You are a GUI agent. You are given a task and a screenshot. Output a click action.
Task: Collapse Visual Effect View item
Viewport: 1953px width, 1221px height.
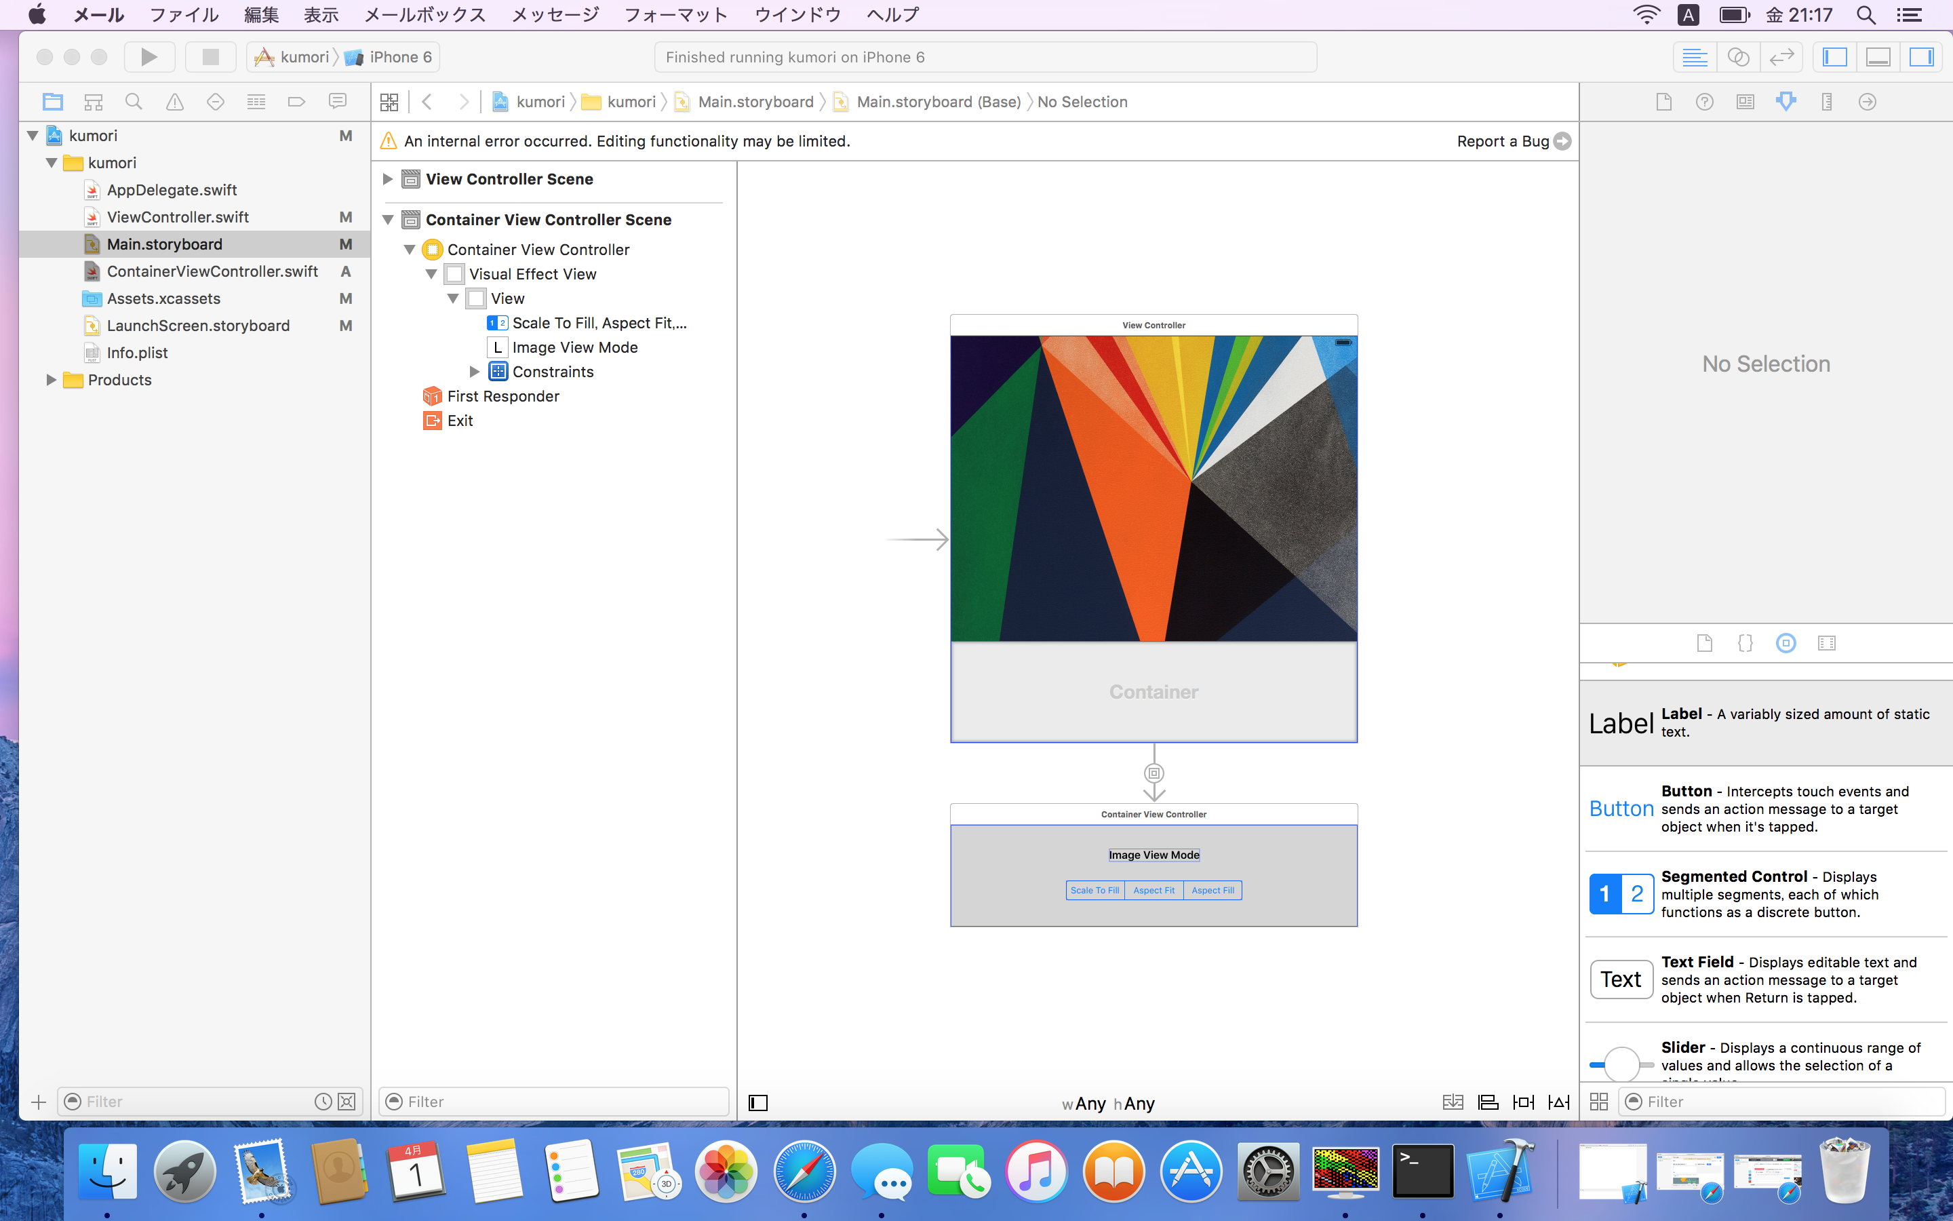432,275
